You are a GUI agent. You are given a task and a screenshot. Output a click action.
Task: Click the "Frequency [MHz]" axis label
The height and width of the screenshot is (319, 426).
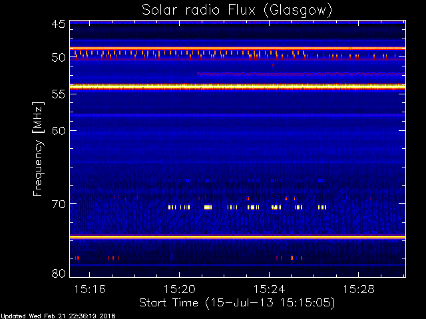[x=38, y=149]
